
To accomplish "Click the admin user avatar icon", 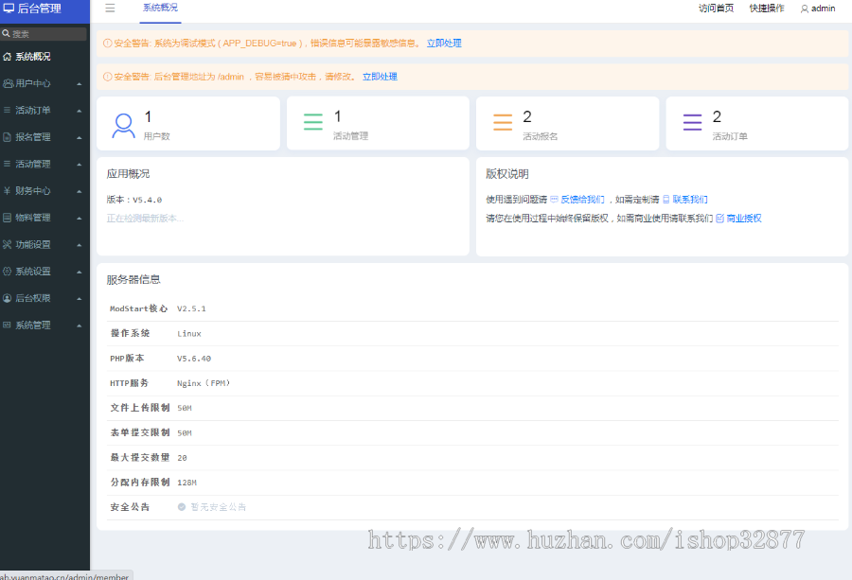I will tap(804, 9).
